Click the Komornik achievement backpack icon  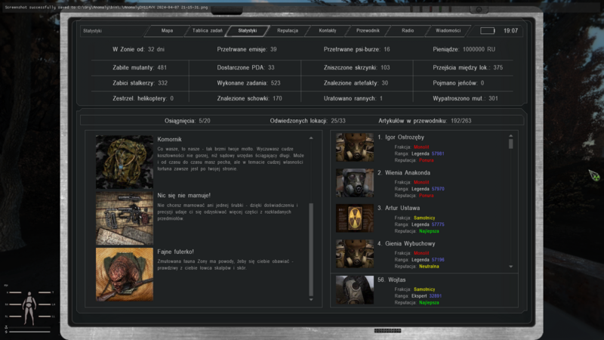(x=125, y=161)
